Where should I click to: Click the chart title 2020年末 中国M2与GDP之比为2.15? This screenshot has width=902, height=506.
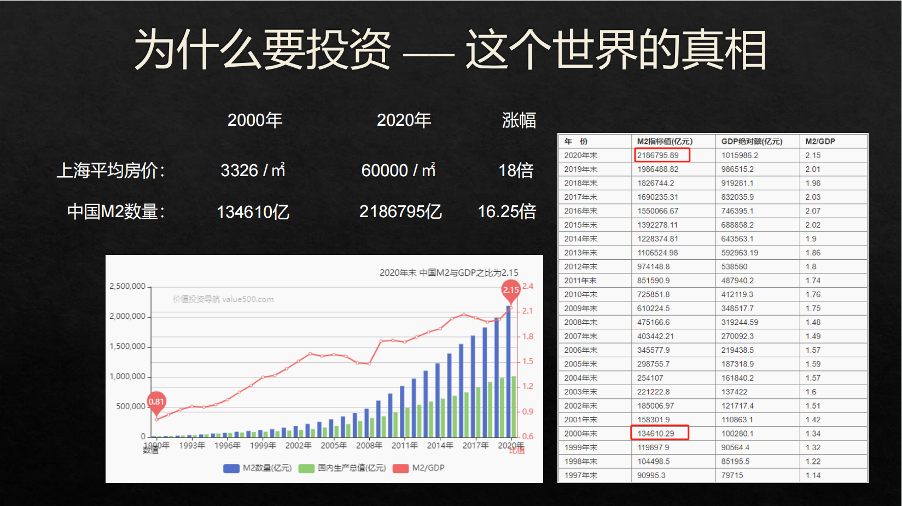(449, 272)
